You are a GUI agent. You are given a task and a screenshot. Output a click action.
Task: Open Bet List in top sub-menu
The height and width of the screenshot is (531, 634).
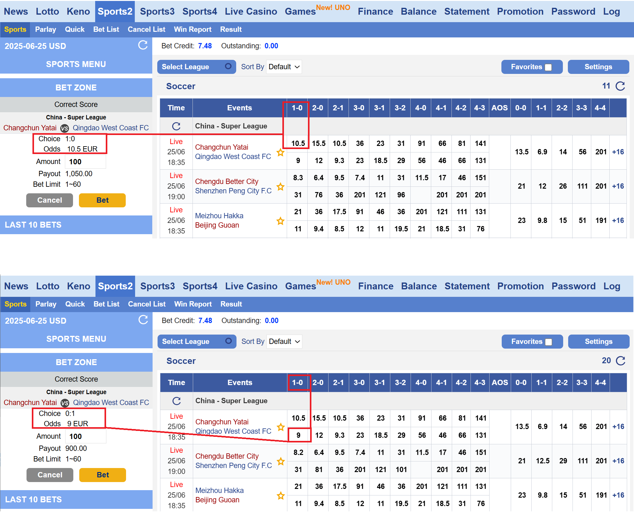(x=106, y=29)
